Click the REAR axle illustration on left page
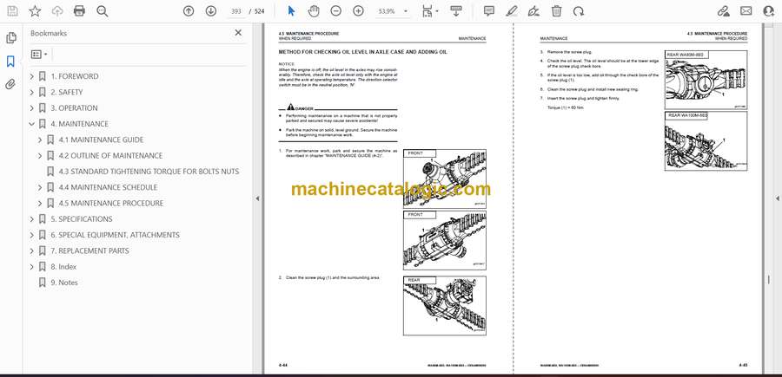Screen dimensions: 782x377 click(x=444, y=306)
